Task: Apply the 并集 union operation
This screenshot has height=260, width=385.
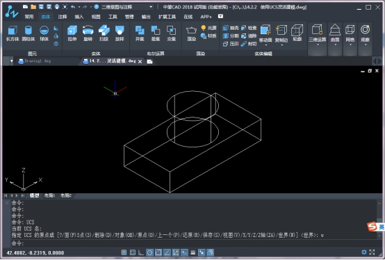Action: coord(140,33)
